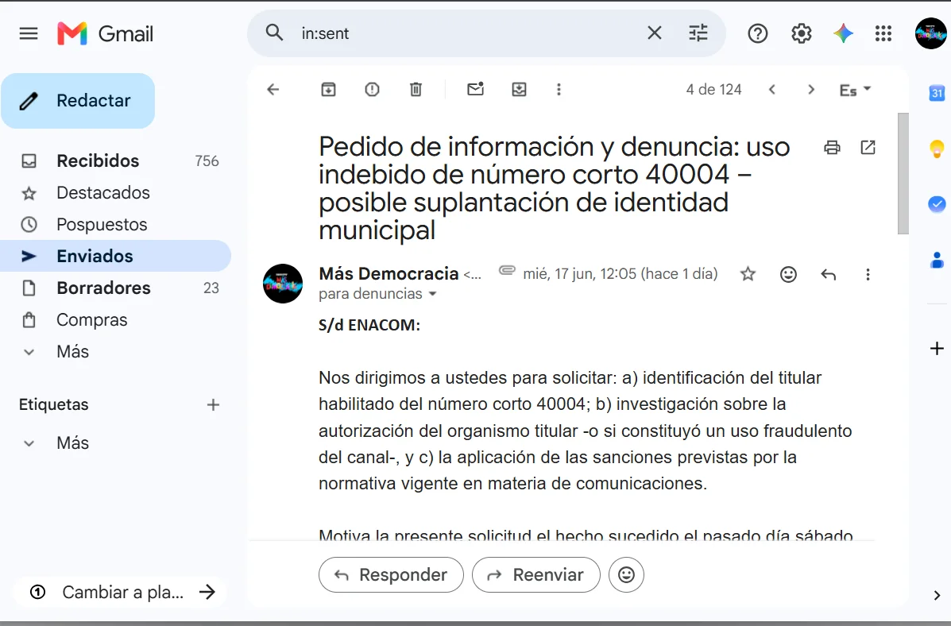The height and width of the screenshot is (626, 951).
Task: Open search filter options
Action: 698,33
